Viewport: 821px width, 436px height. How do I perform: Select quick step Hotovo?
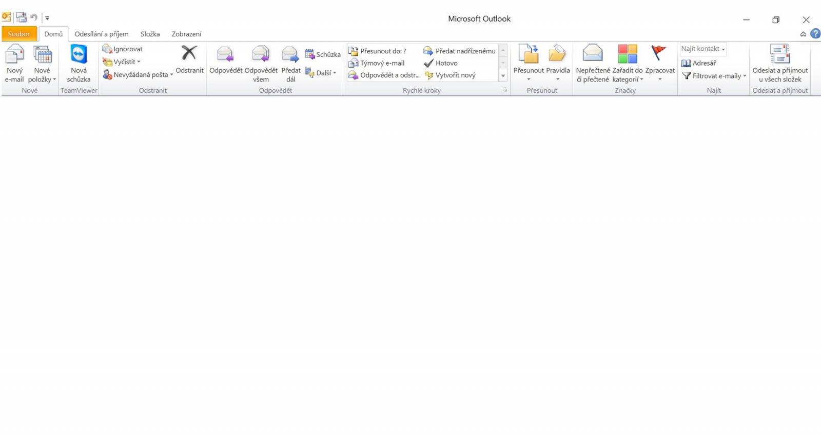[440, 63]
